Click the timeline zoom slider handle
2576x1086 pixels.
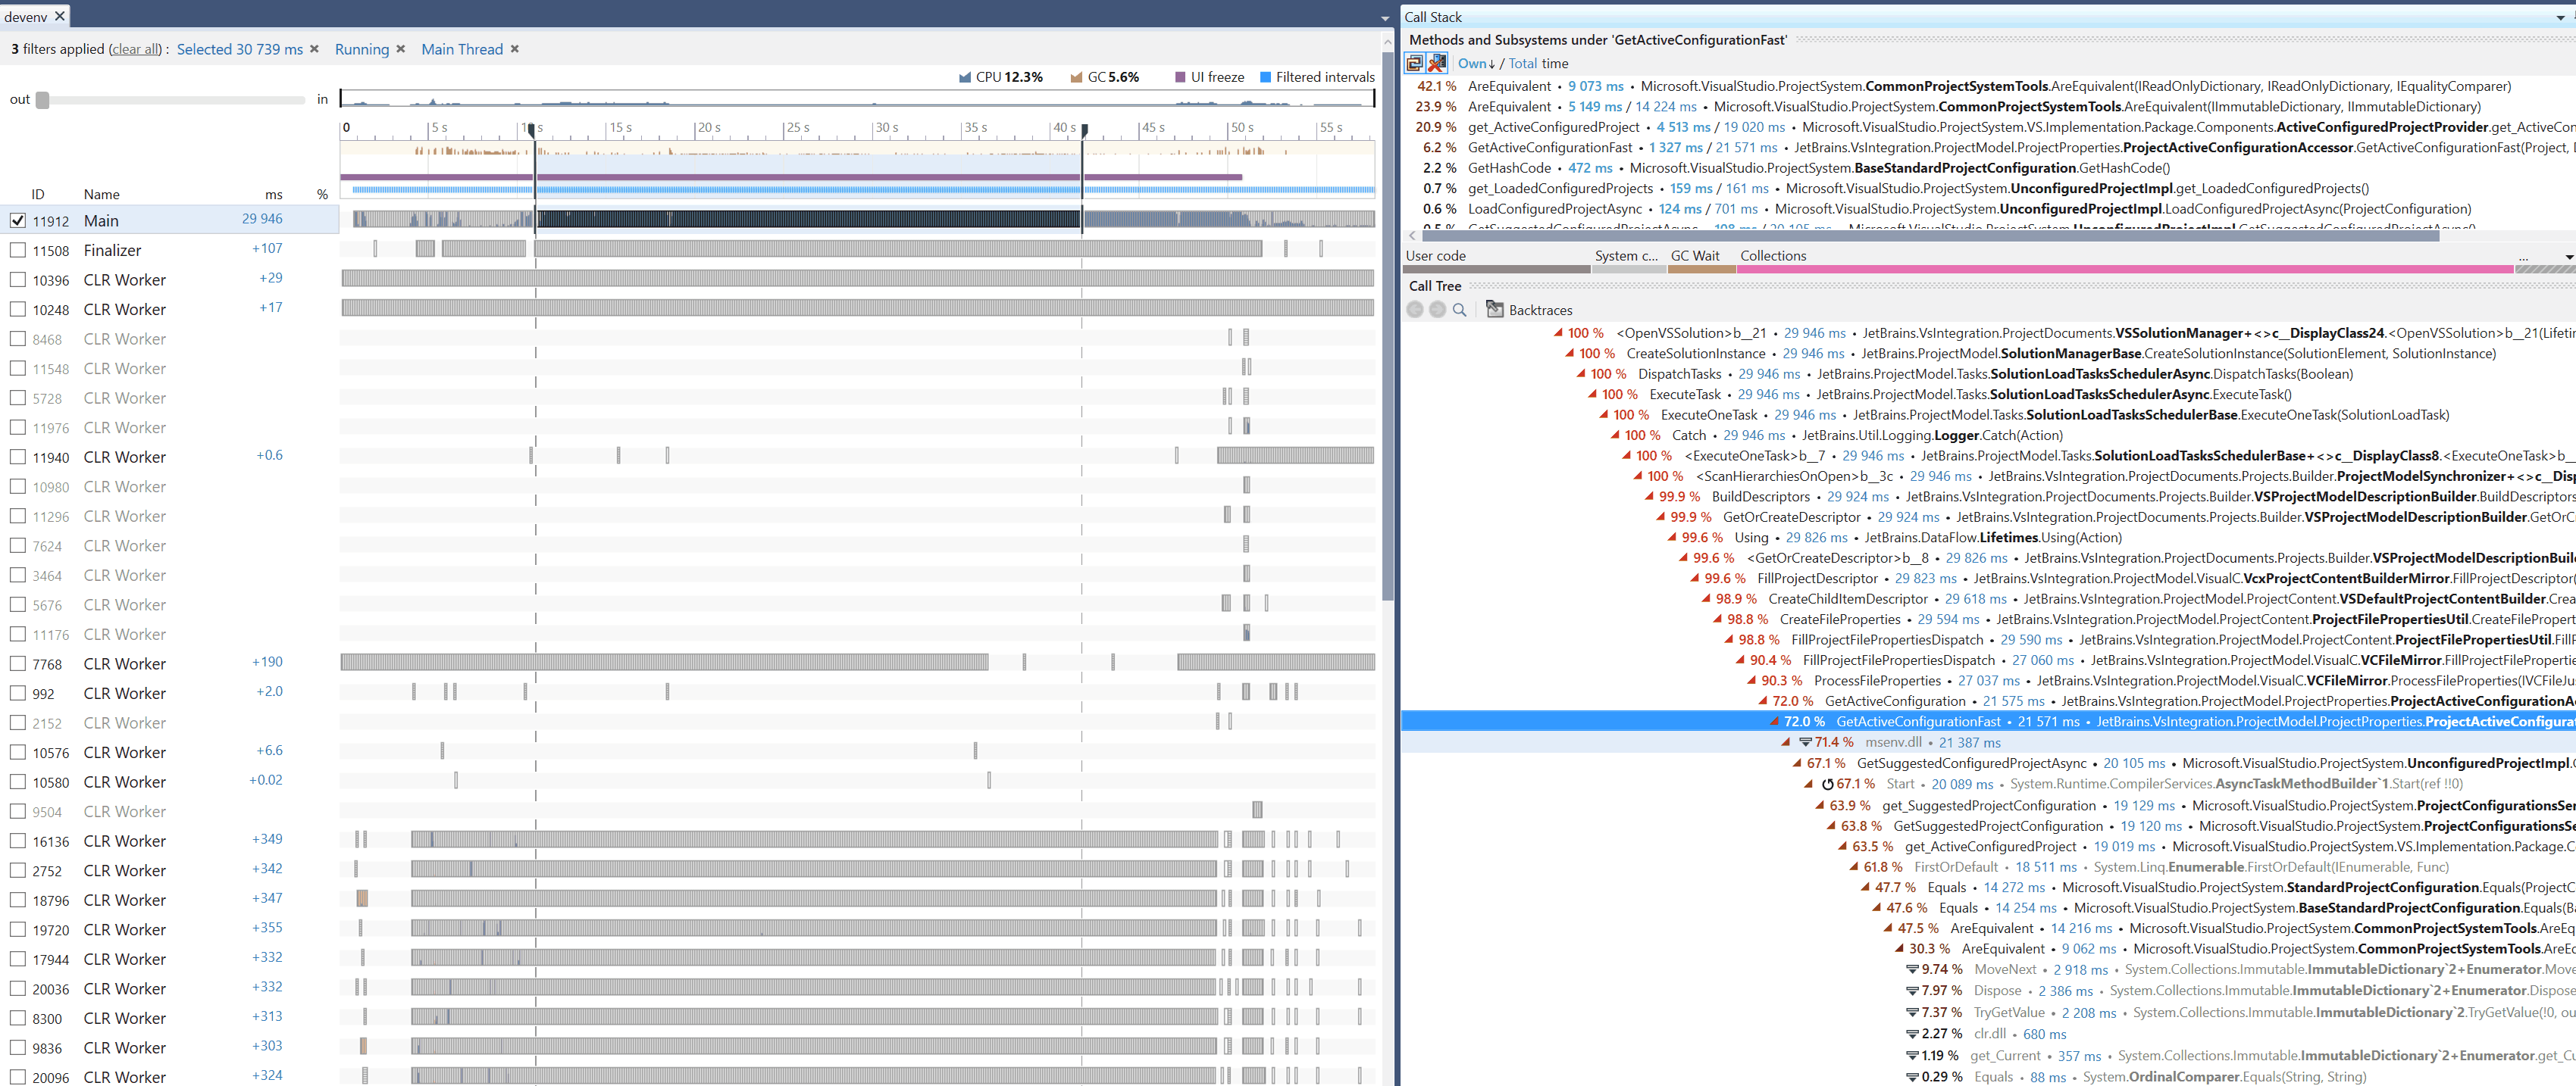[42, 100]
